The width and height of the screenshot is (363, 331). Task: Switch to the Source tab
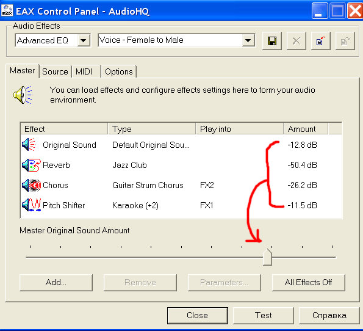[55, 71]
